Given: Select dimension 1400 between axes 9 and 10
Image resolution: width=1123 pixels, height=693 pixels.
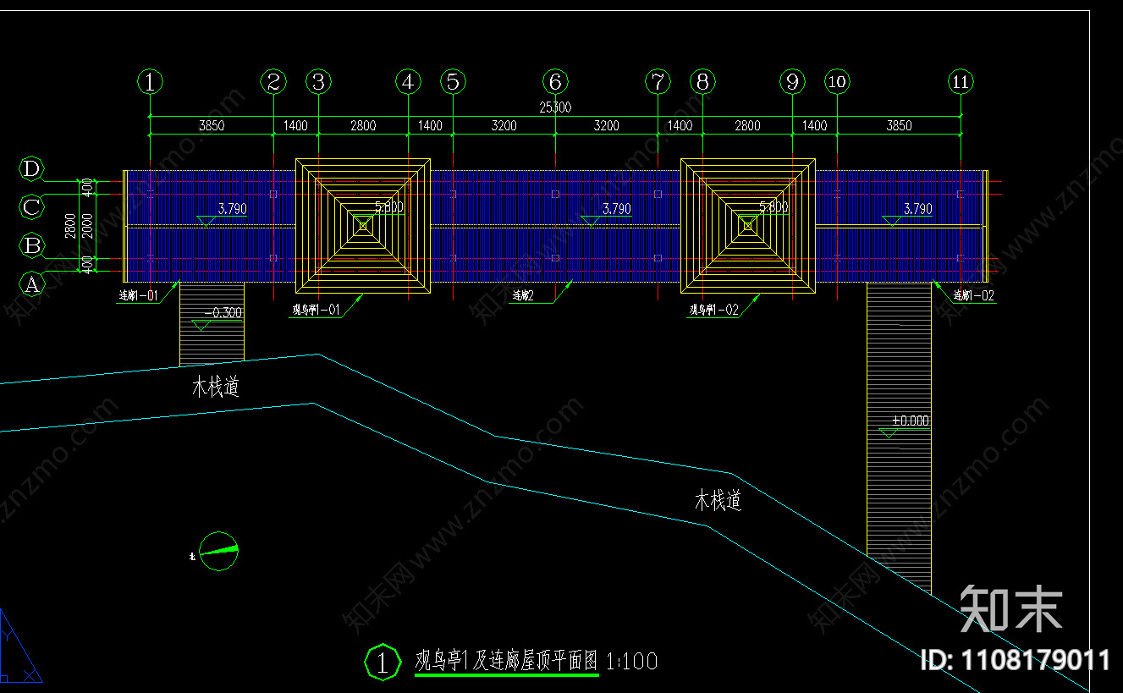Looking at the screenshot, I should coord(814,125).
